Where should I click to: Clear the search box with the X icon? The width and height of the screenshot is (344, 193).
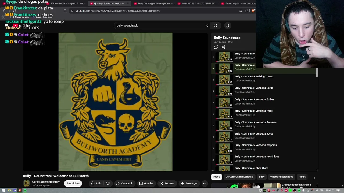[207, 25]
